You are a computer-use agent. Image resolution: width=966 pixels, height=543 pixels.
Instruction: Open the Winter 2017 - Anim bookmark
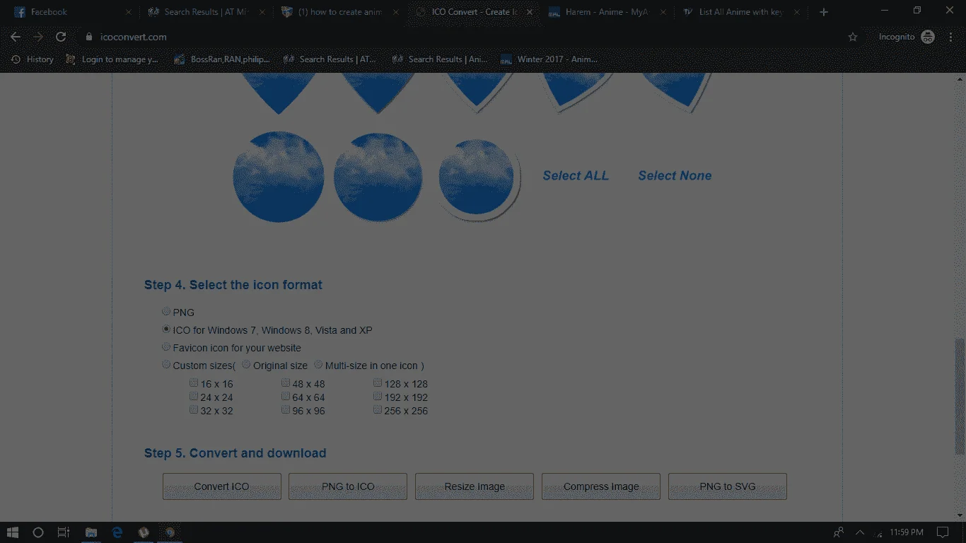(549, 59)
